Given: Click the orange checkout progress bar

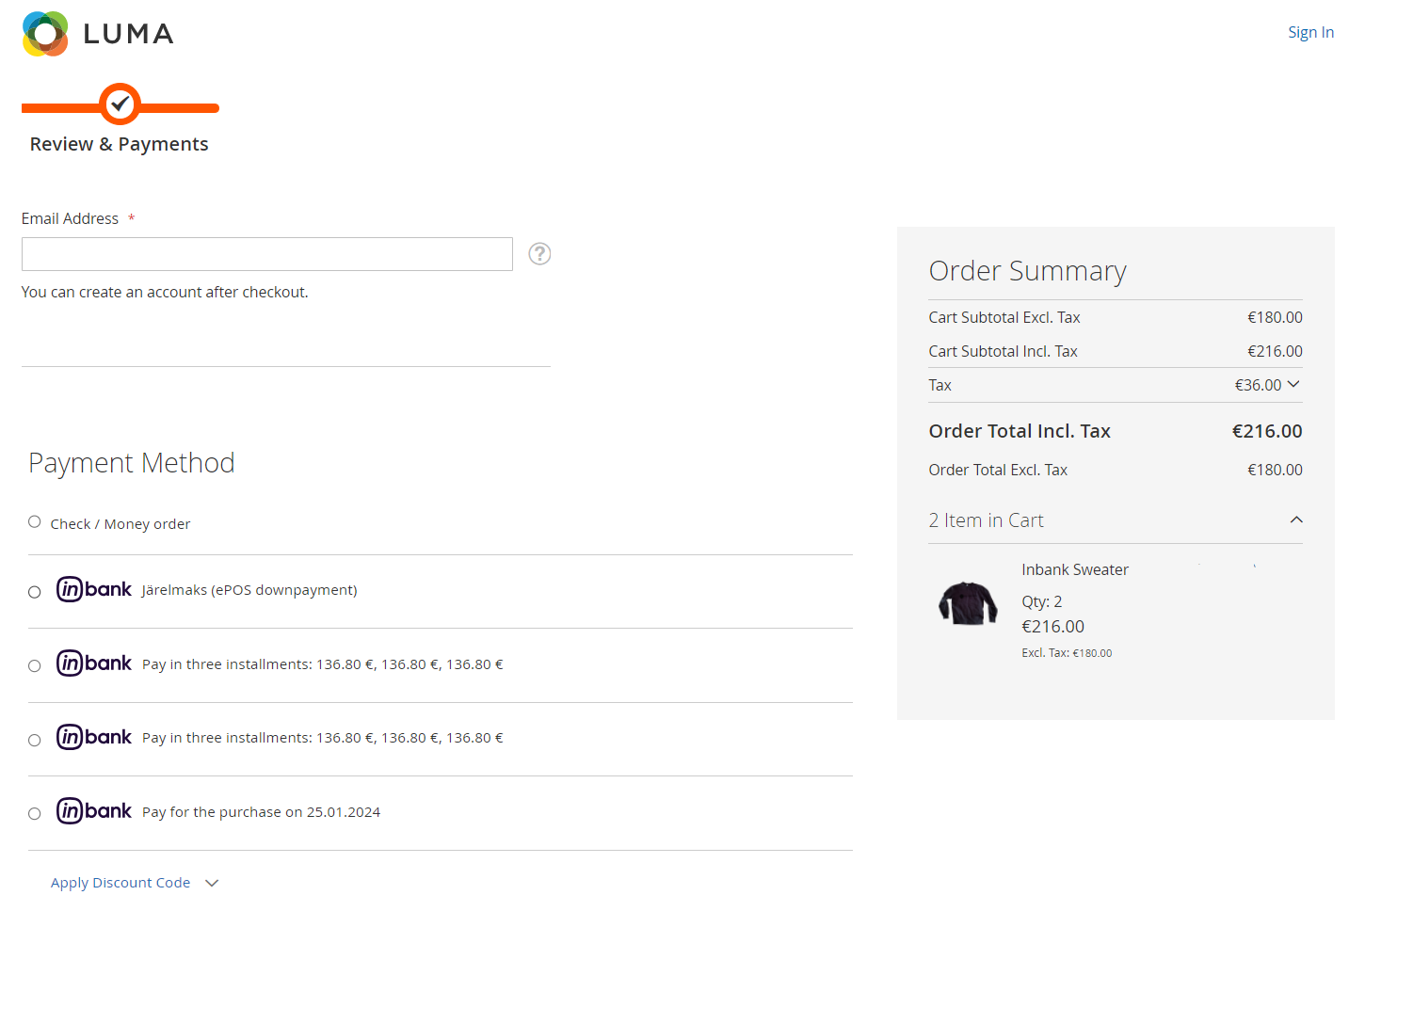Looking at the screenshot, I should pyautogui.click(x=179, y=108).
